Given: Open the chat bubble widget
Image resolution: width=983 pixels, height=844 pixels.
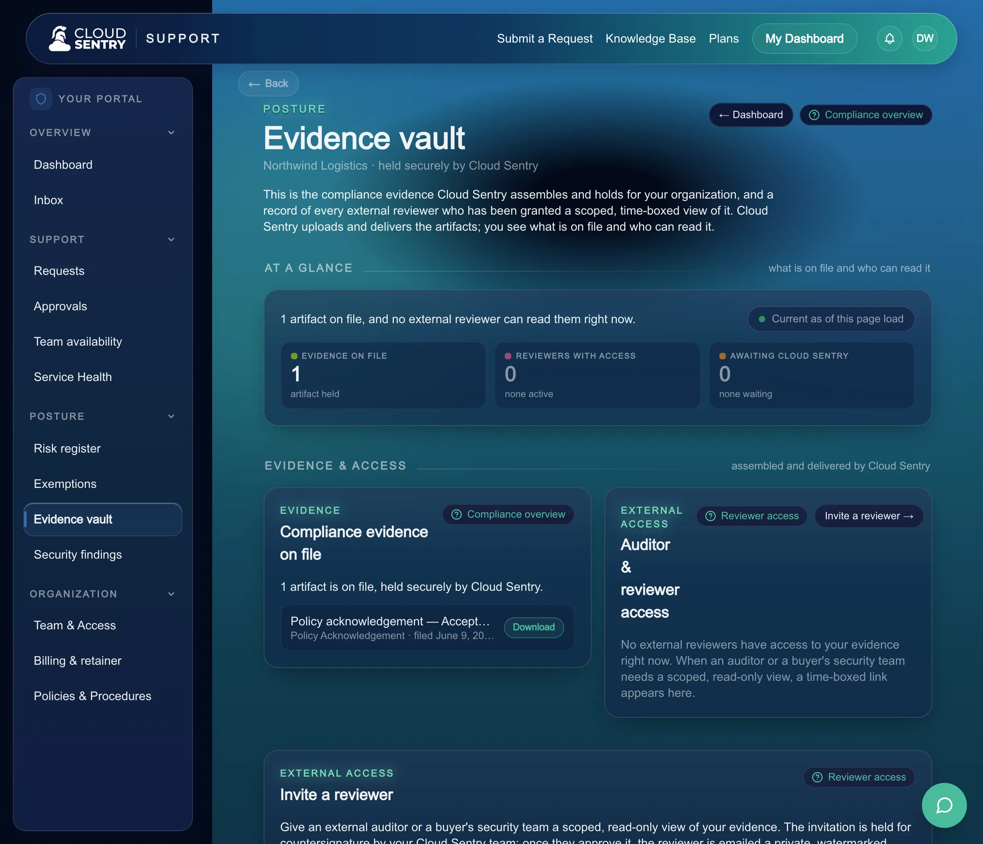Looking at the screenshot, I should coord(944,805).
